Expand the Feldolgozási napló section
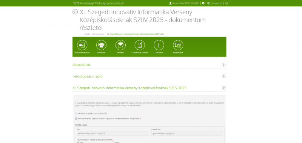Image resolution: width=302 pixels, height=143 pixels. [x=223, y=76]
